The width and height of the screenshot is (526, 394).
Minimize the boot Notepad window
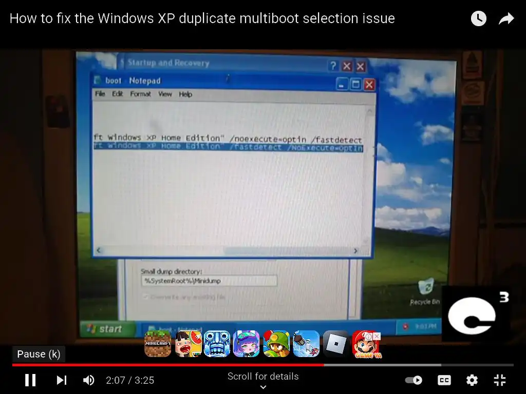coord(342,84)
